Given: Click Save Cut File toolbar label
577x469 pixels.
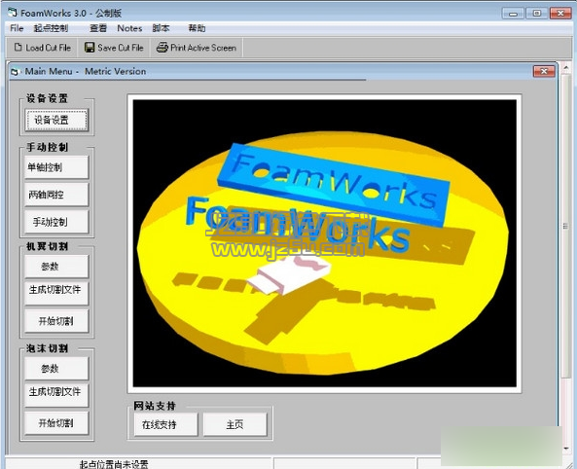Looking at the screenshot, I should point(121,48).
